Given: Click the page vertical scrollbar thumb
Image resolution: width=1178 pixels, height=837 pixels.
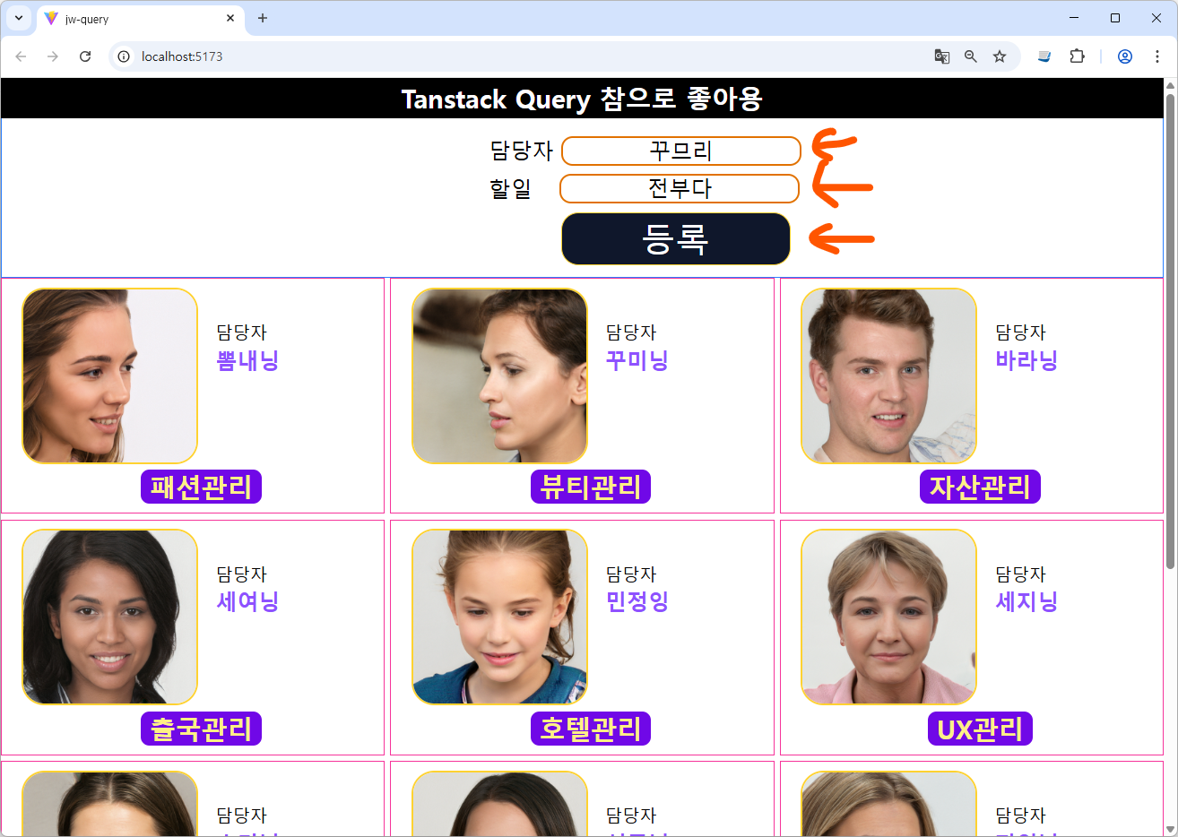Looking at the screenshot, I should tap(1170, 330).
